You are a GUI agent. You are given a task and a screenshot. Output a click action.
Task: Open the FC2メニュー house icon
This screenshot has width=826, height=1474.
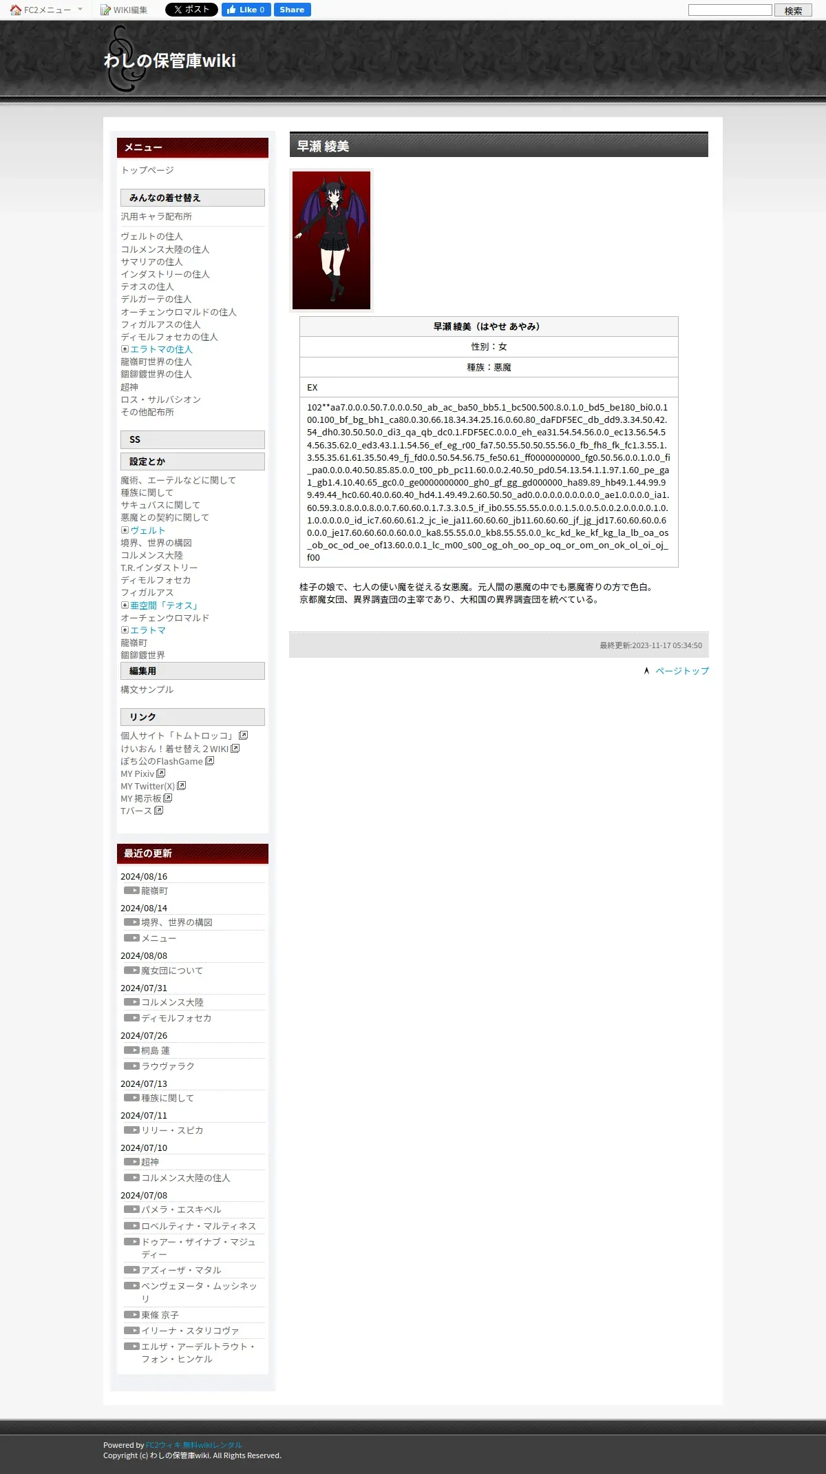tap(15, 10)
